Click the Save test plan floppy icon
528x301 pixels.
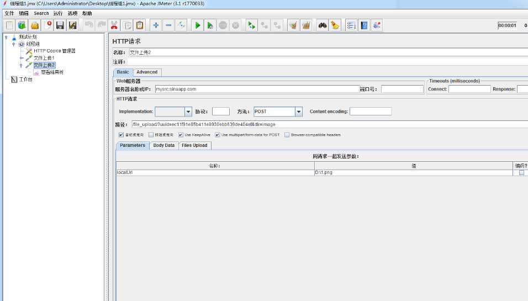tap(60, 25)
